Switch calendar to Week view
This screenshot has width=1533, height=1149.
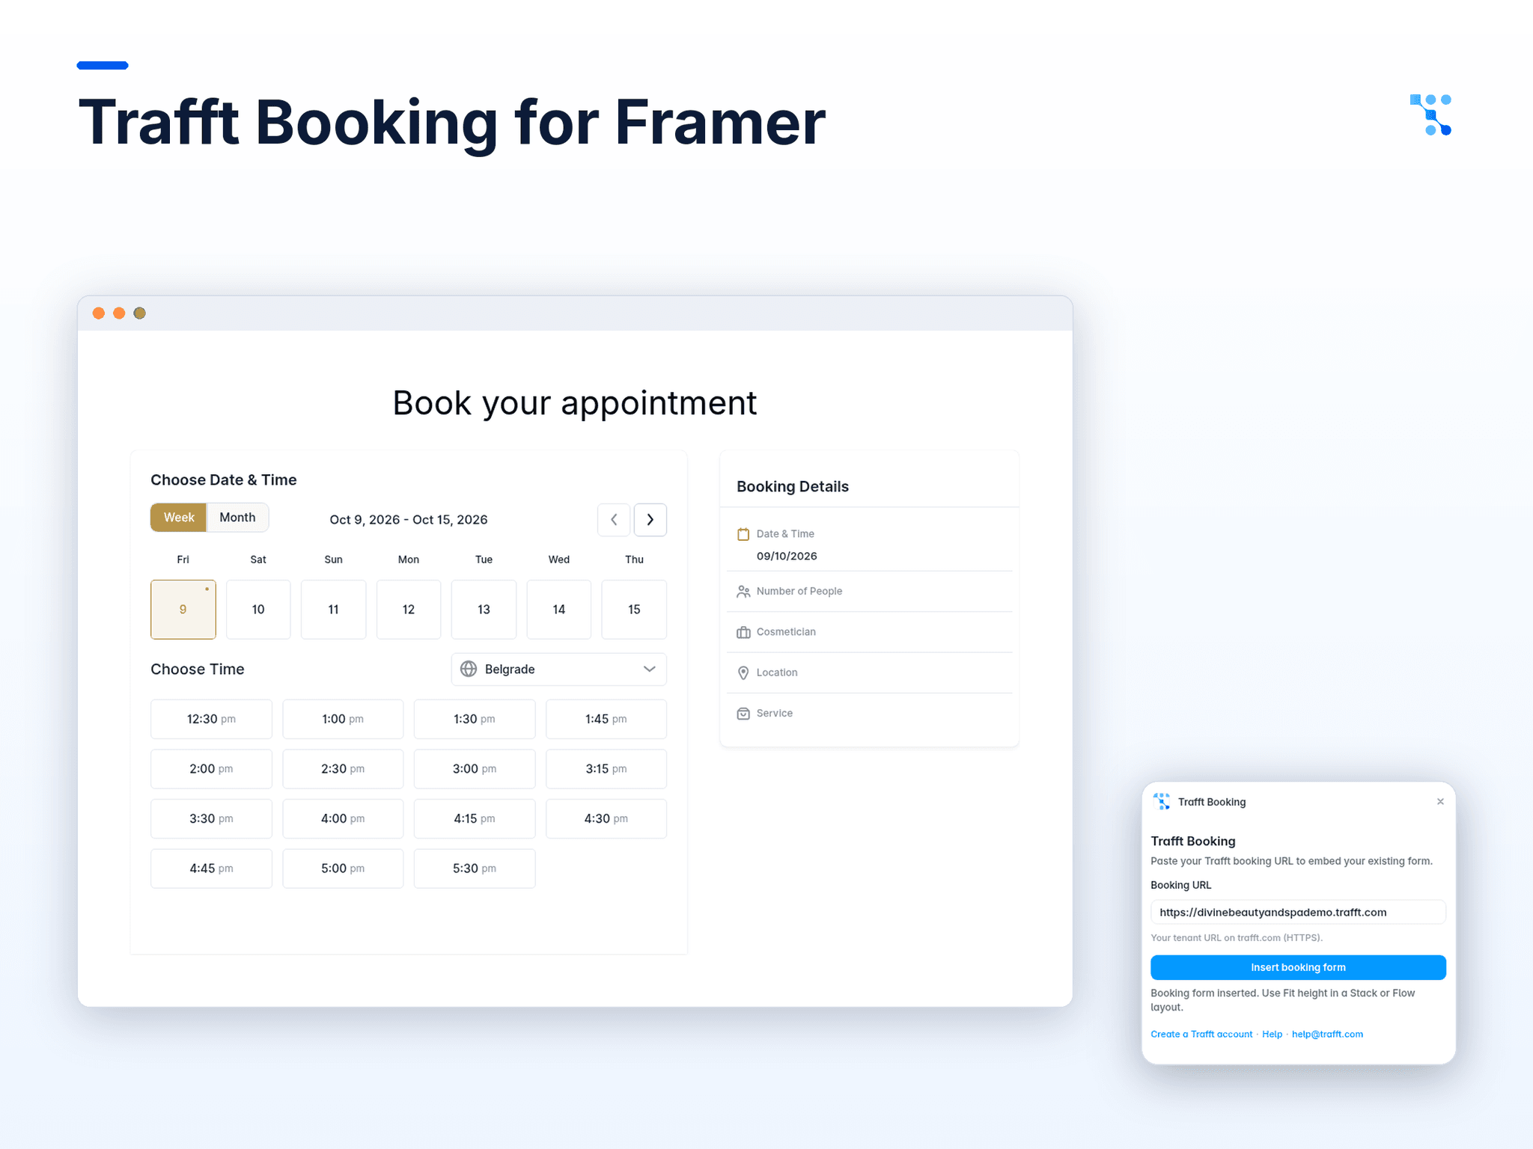click(x=179, y=517)
